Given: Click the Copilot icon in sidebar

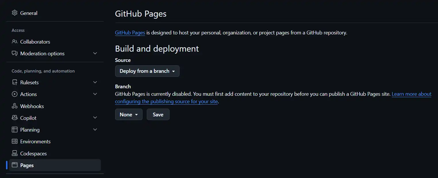Looking at the screenshot, I should 14,118.
